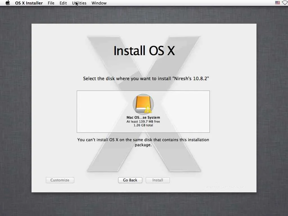Open the File menu
The width and height of the screenshot is (288, 216).
pos(51,3)
